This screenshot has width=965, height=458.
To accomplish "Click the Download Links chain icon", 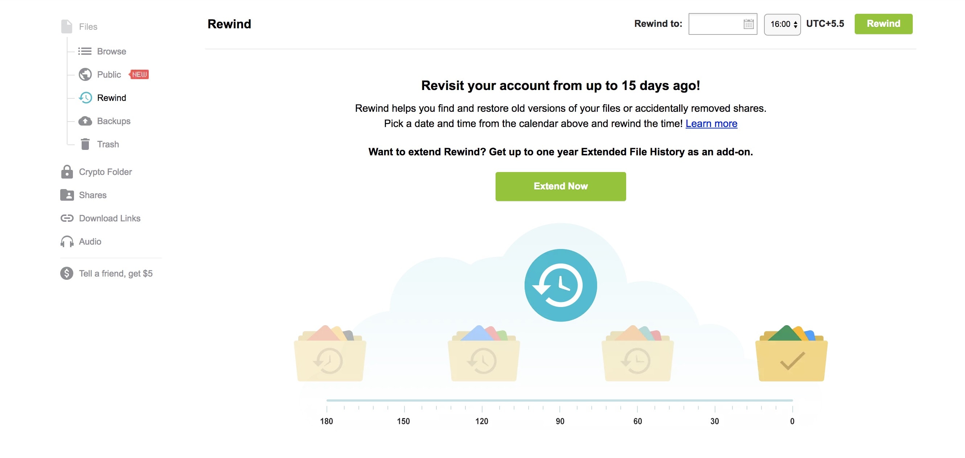I will pyautogui.click(x=66, y=217).
